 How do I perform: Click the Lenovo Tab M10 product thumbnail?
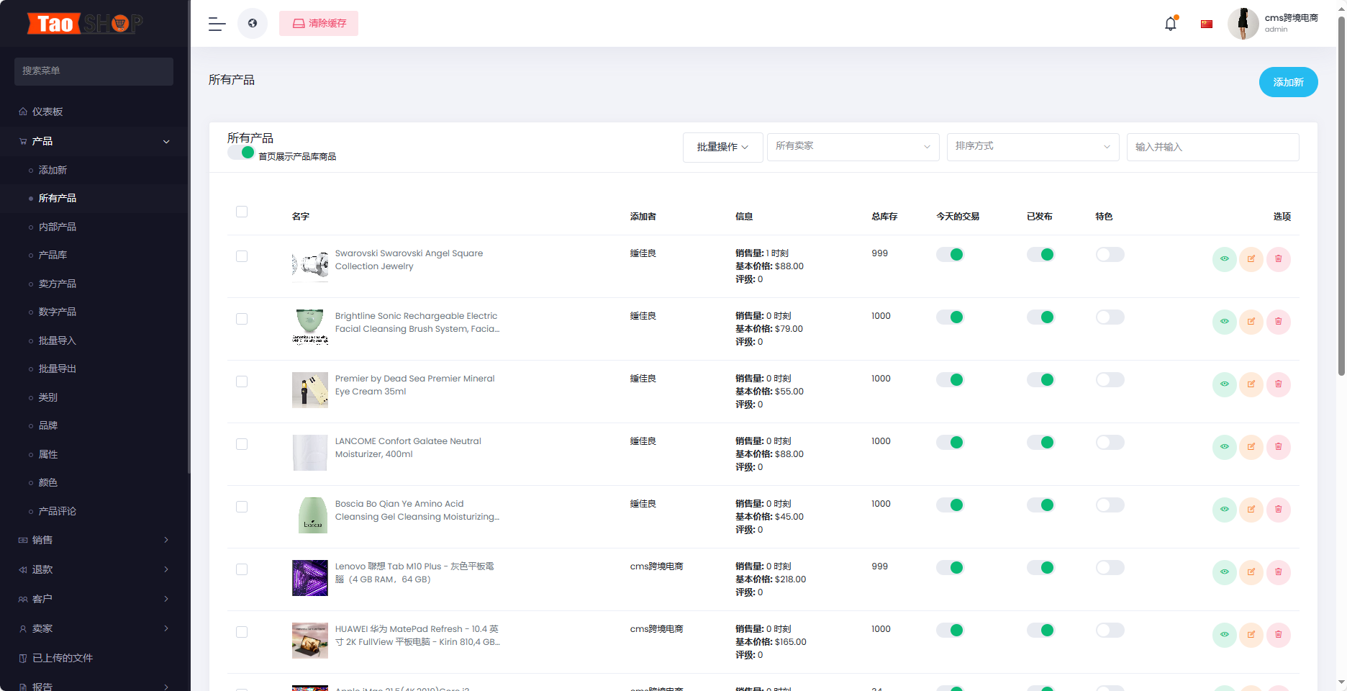click(310, 578)
